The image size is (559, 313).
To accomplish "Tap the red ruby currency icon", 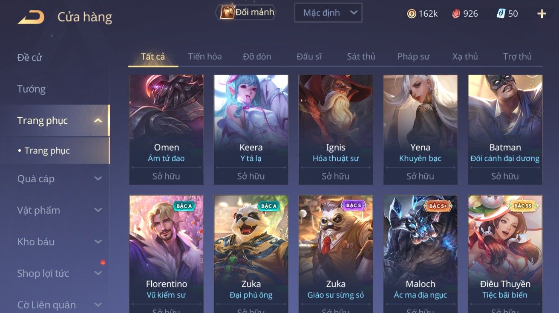I will 456,14.
